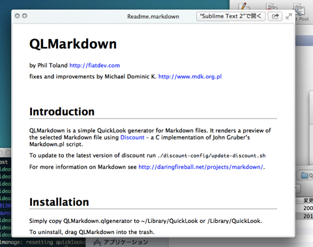Click the 'To uninstall, drag QLMarkdown' line

coord(92,232)
